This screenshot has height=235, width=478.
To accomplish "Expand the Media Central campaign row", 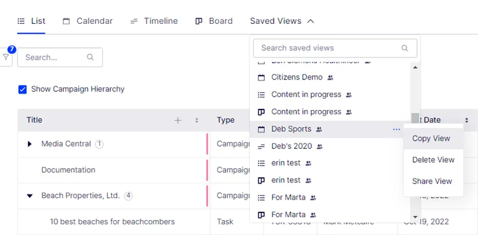I will [x=29, y=144].
